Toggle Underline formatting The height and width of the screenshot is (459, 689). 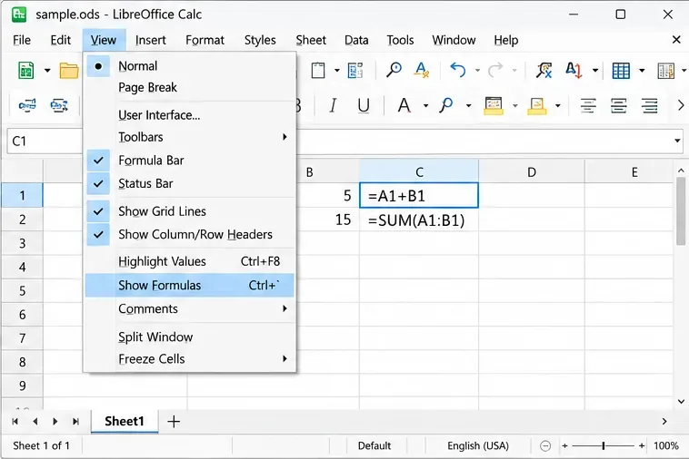click(364, 105)
